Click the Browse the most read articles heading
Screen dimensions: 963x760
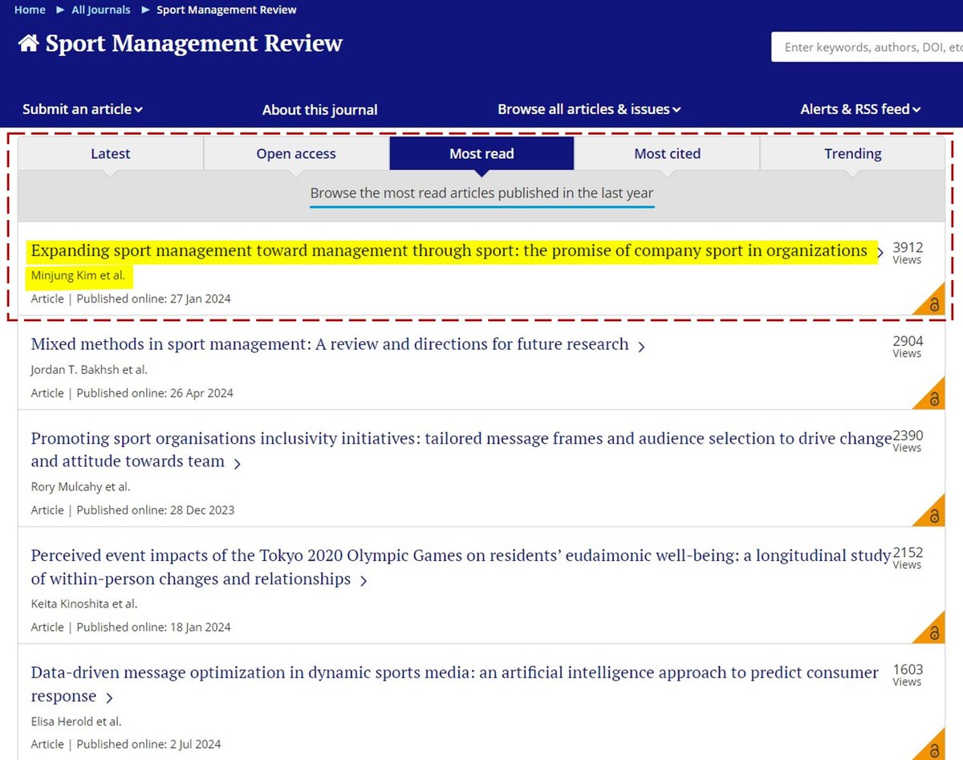click(x=481, y=193)
